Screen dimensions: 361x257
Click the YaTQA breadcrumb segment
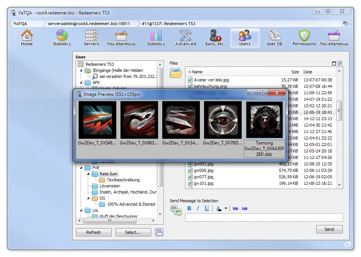click(x=20, y=24)
